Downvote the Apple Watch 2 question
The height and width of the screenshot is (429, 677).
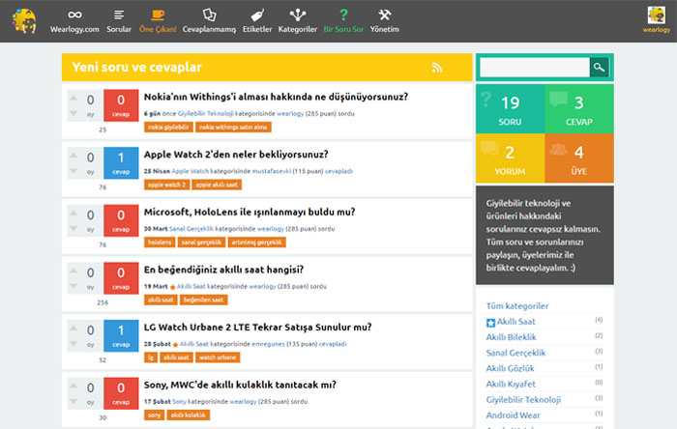[x=73, y=172]
